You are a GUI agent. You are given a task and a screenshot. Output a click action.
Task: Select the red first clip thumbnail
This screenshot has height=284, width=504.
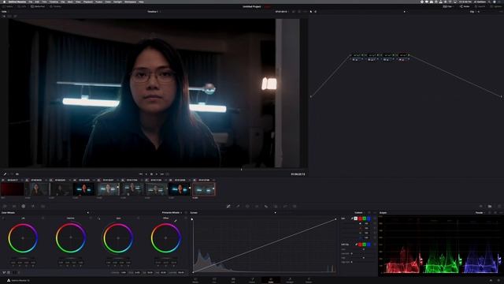click(13, 189)
